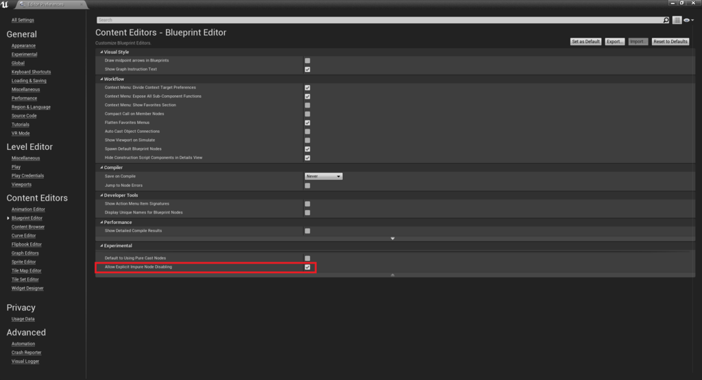This screenshot has height=380, width=702.
Task: Collapse the Experimental section
Action: point(101,246)
